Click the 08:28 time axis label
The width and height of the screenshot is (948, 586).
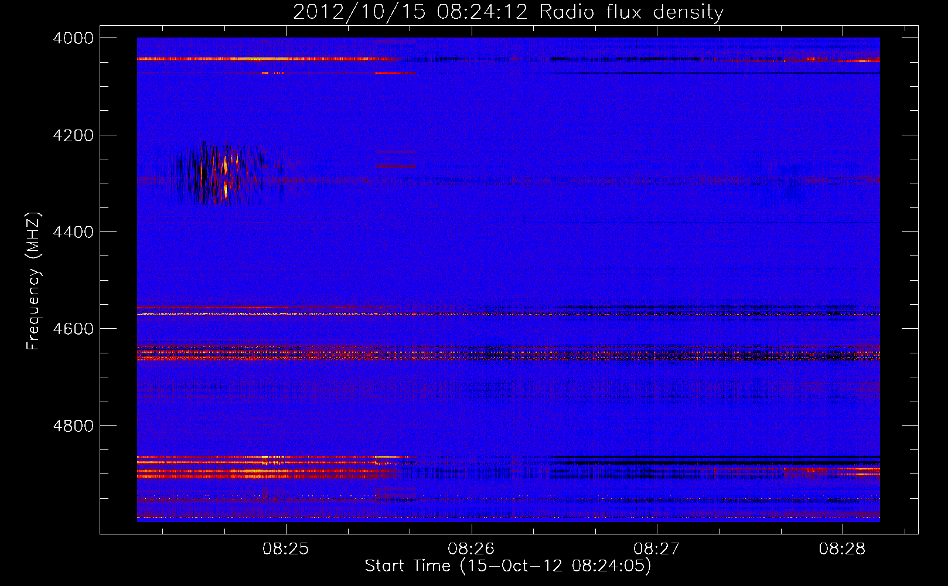(842, 549)
